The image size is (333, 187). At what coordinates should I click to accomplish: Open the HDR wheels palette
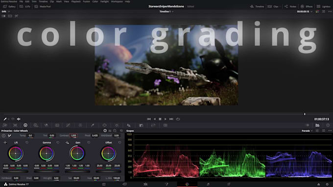(36, 125)
